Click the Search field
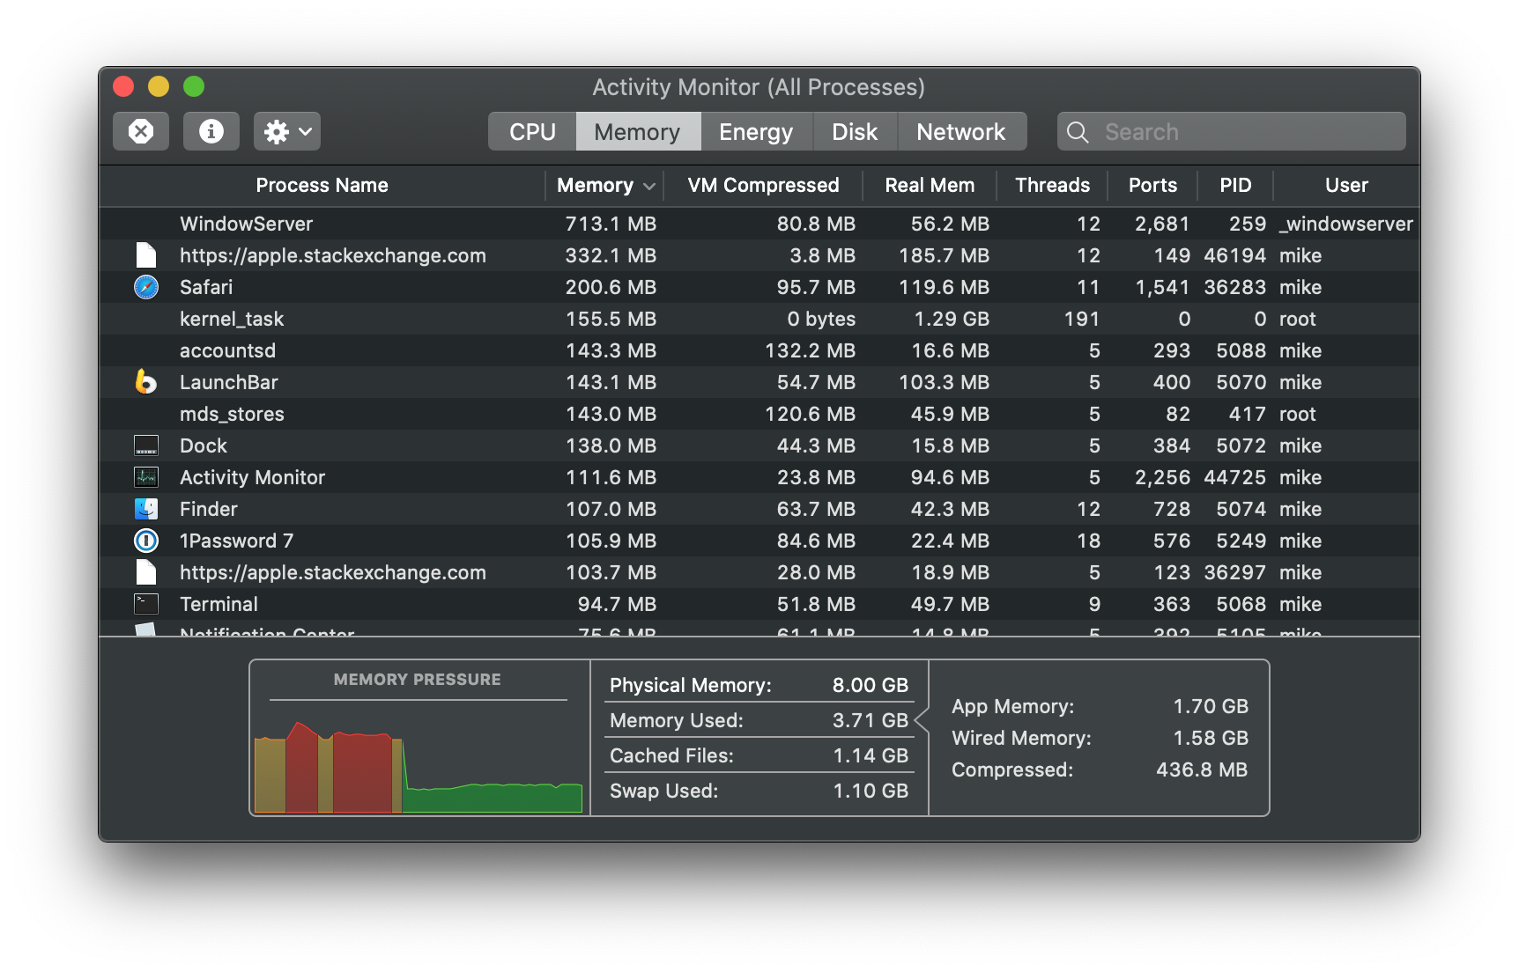 (x=1232, y=131)
